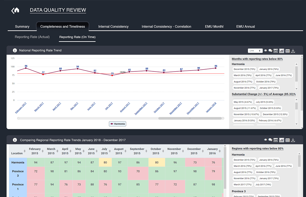This screenshot has width=306, height=197.
Task: Switch to the Internal Consistency tab
Action: (x=113, y=27)
